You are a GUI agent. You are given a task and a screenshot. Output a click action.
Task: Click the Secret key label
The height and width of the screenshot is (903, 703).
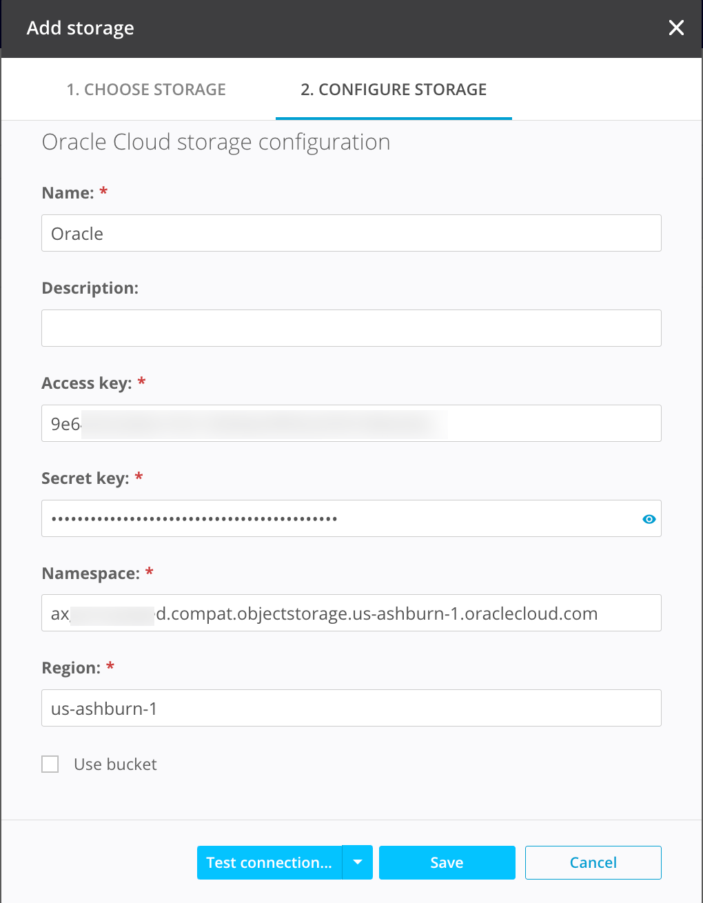pyautogui.click(x=85, y=478)
